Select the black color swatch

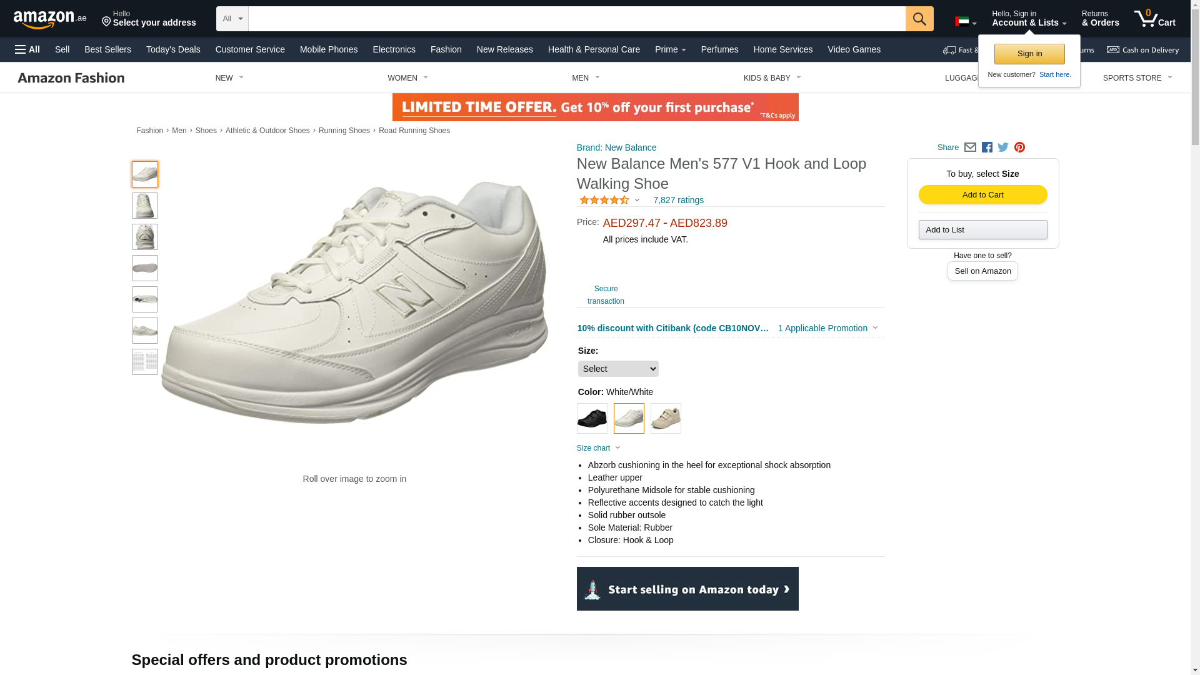(592, 418)
